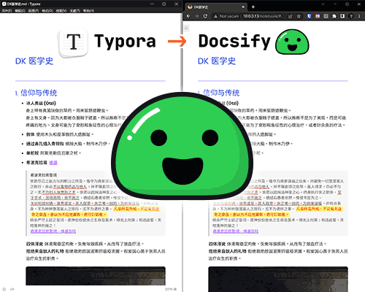The width and height of the screenshot is (365, 292).
Task: Close the DK医学史 browser tab
Action: 243,7
